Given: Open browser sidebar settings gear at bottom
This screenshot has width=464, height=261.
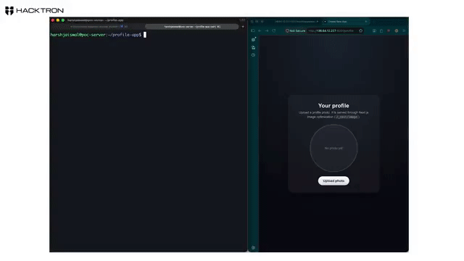Looking at the screenshot, I should coord(253,248).
